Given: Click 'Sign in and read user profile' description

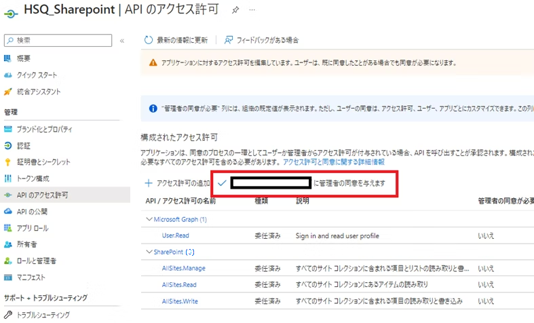Looking at the screenshot, I should click(x=337, y=235).
